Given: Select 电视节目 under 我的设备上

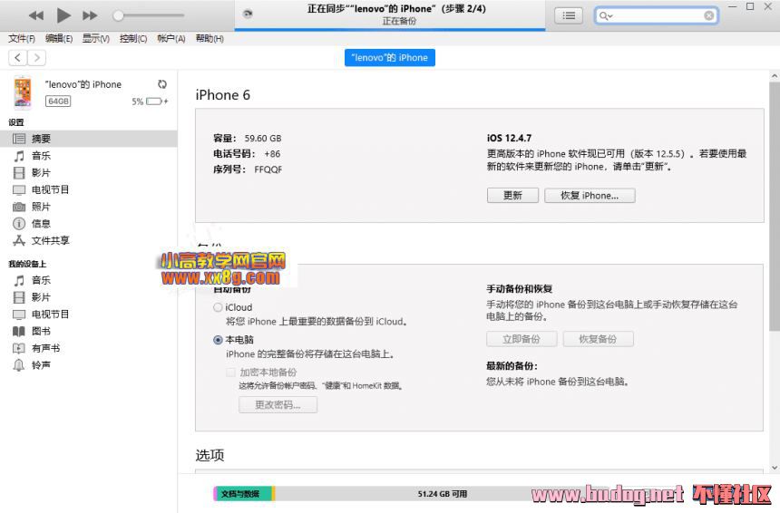Looking at the screenshot, I should 89,315.
